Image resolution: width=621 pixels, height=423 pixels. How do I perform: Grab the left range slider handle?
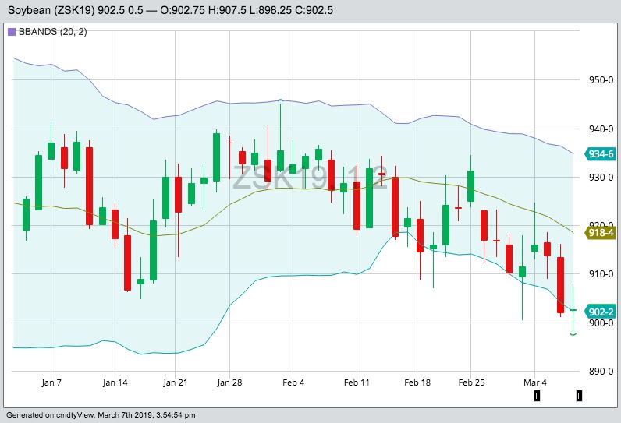tap(537, 395)
